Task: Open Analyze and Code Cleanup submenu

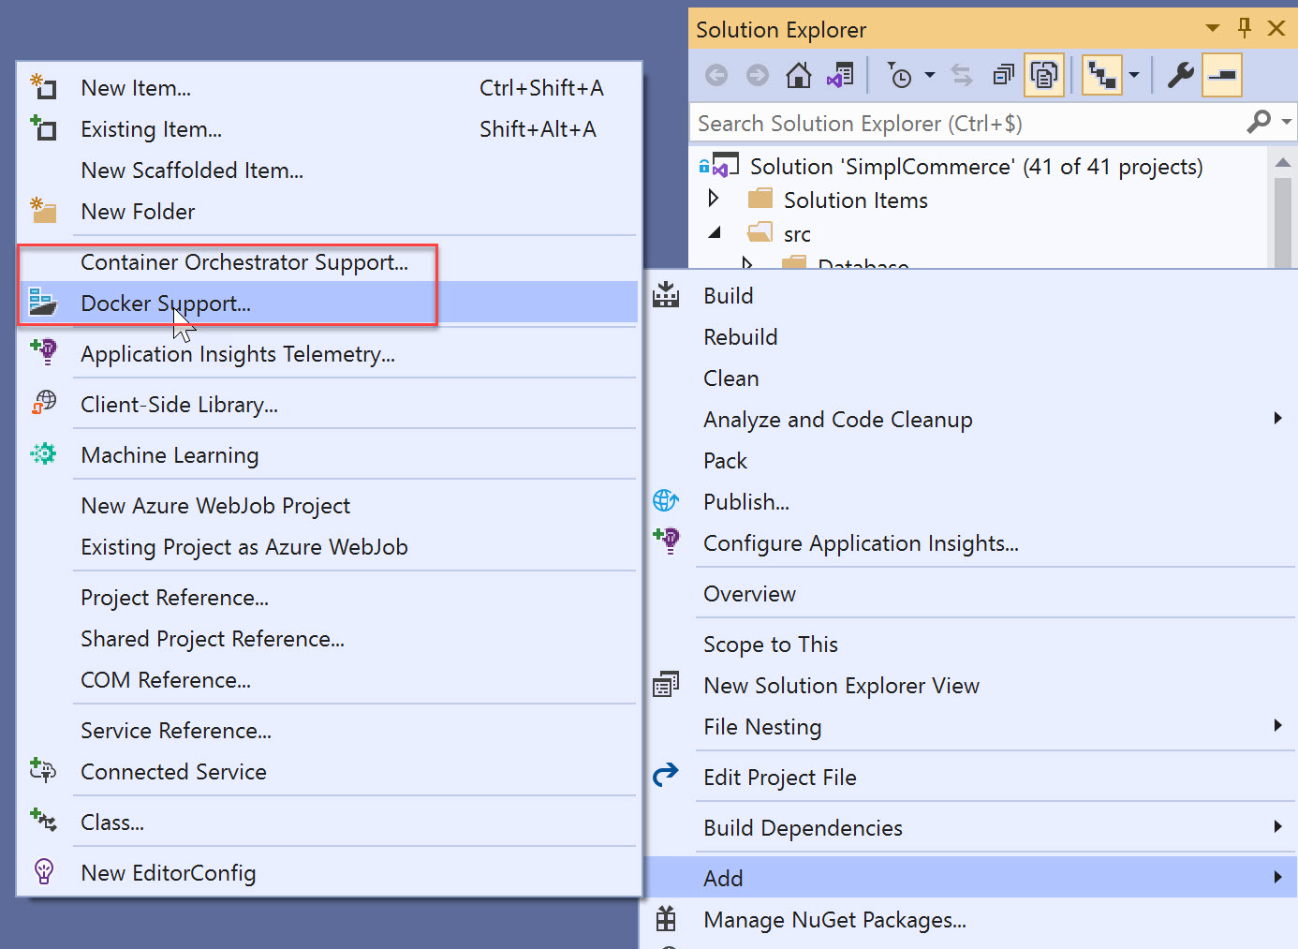Action: [837, 420]
